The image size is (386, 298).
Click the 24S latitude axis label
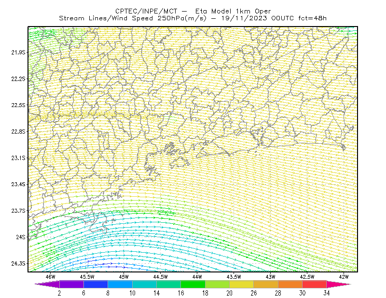click(x=21, y=237)
